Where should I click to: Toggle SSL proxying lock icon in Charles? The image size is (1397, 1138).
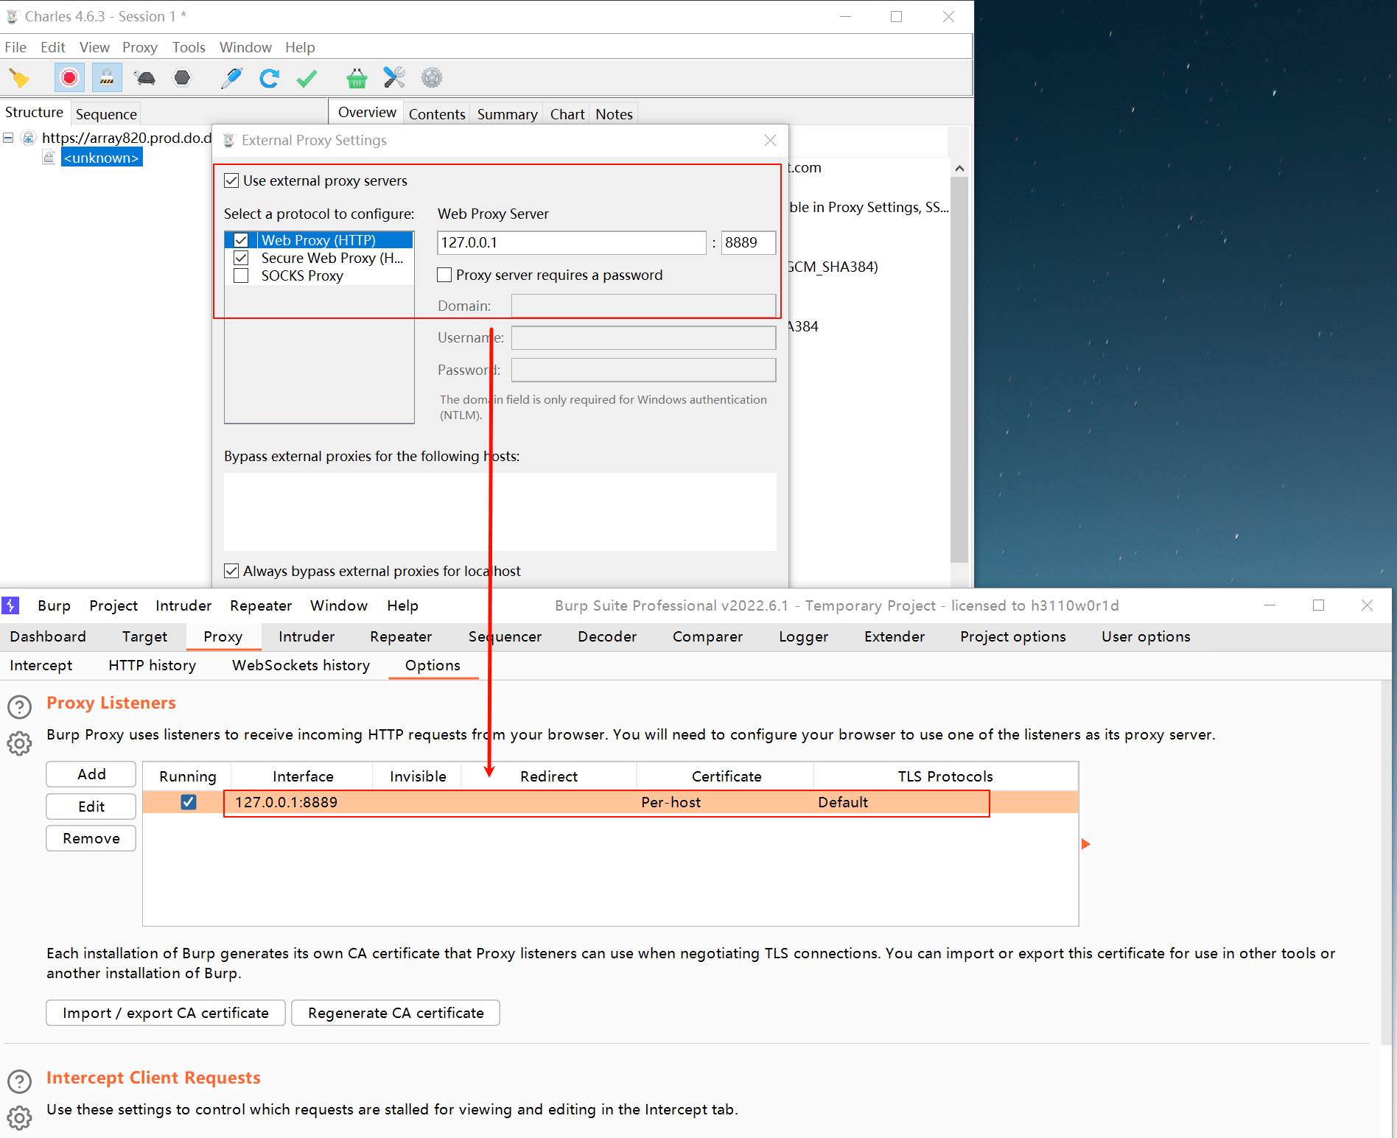(x=107, y=78)
